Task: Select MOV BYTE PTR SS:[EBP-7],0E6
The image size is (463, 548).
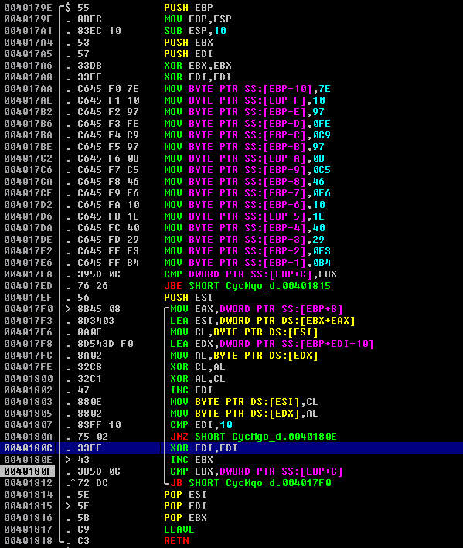Action: tap(247, 193)
